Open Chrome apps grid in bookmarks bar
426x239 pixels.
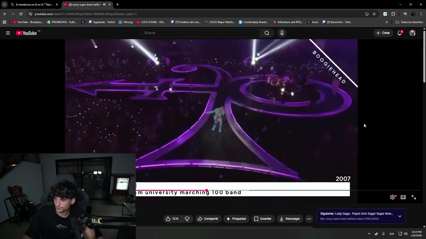[4, 22]
